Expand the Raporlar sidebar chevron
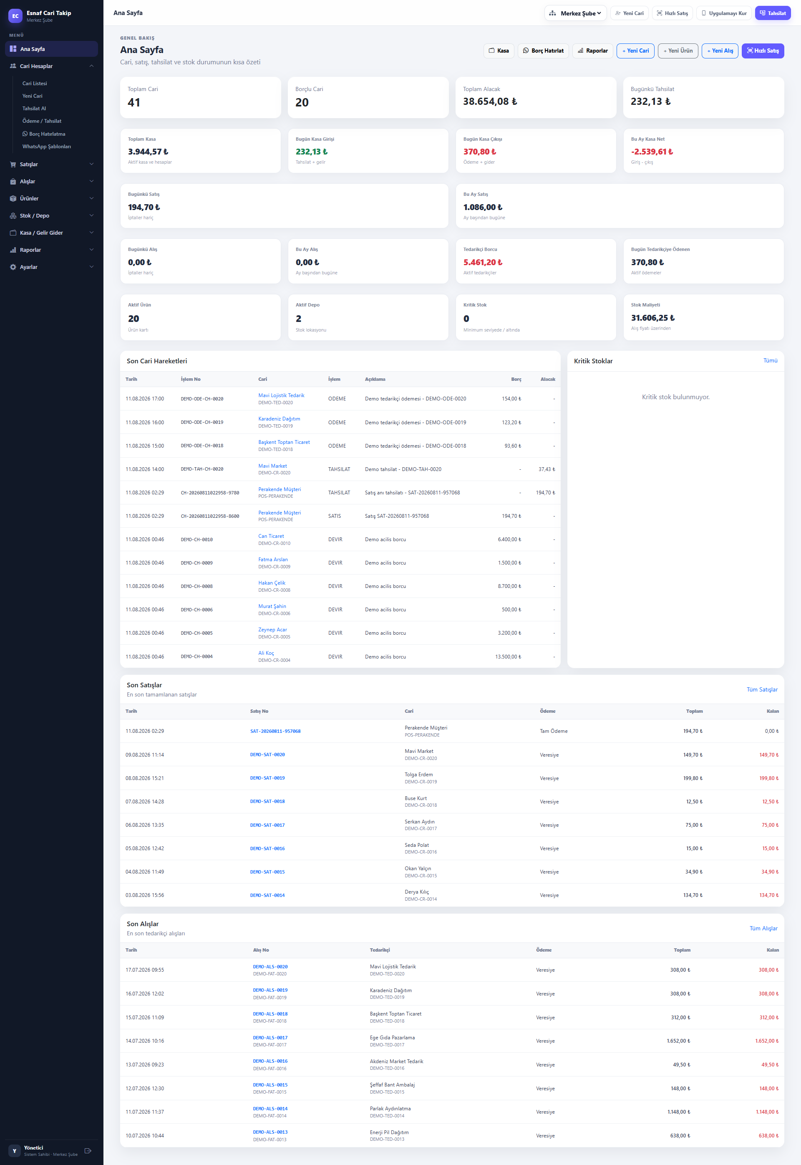This screenshot has height=1165, width=801. coord(91,250)
